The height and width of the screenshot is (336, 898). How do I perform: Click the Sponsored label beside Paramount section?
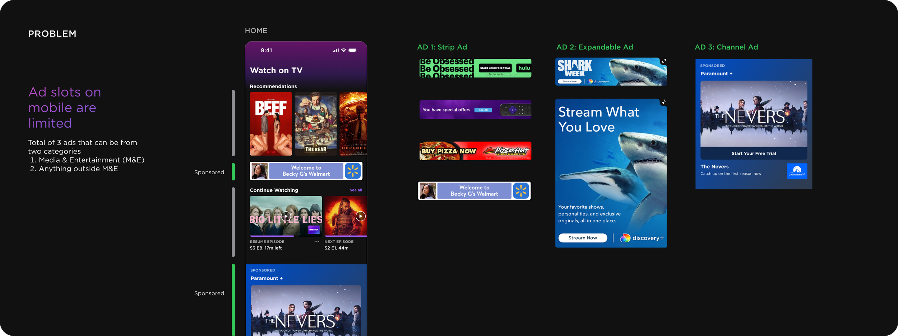(209, 293)
